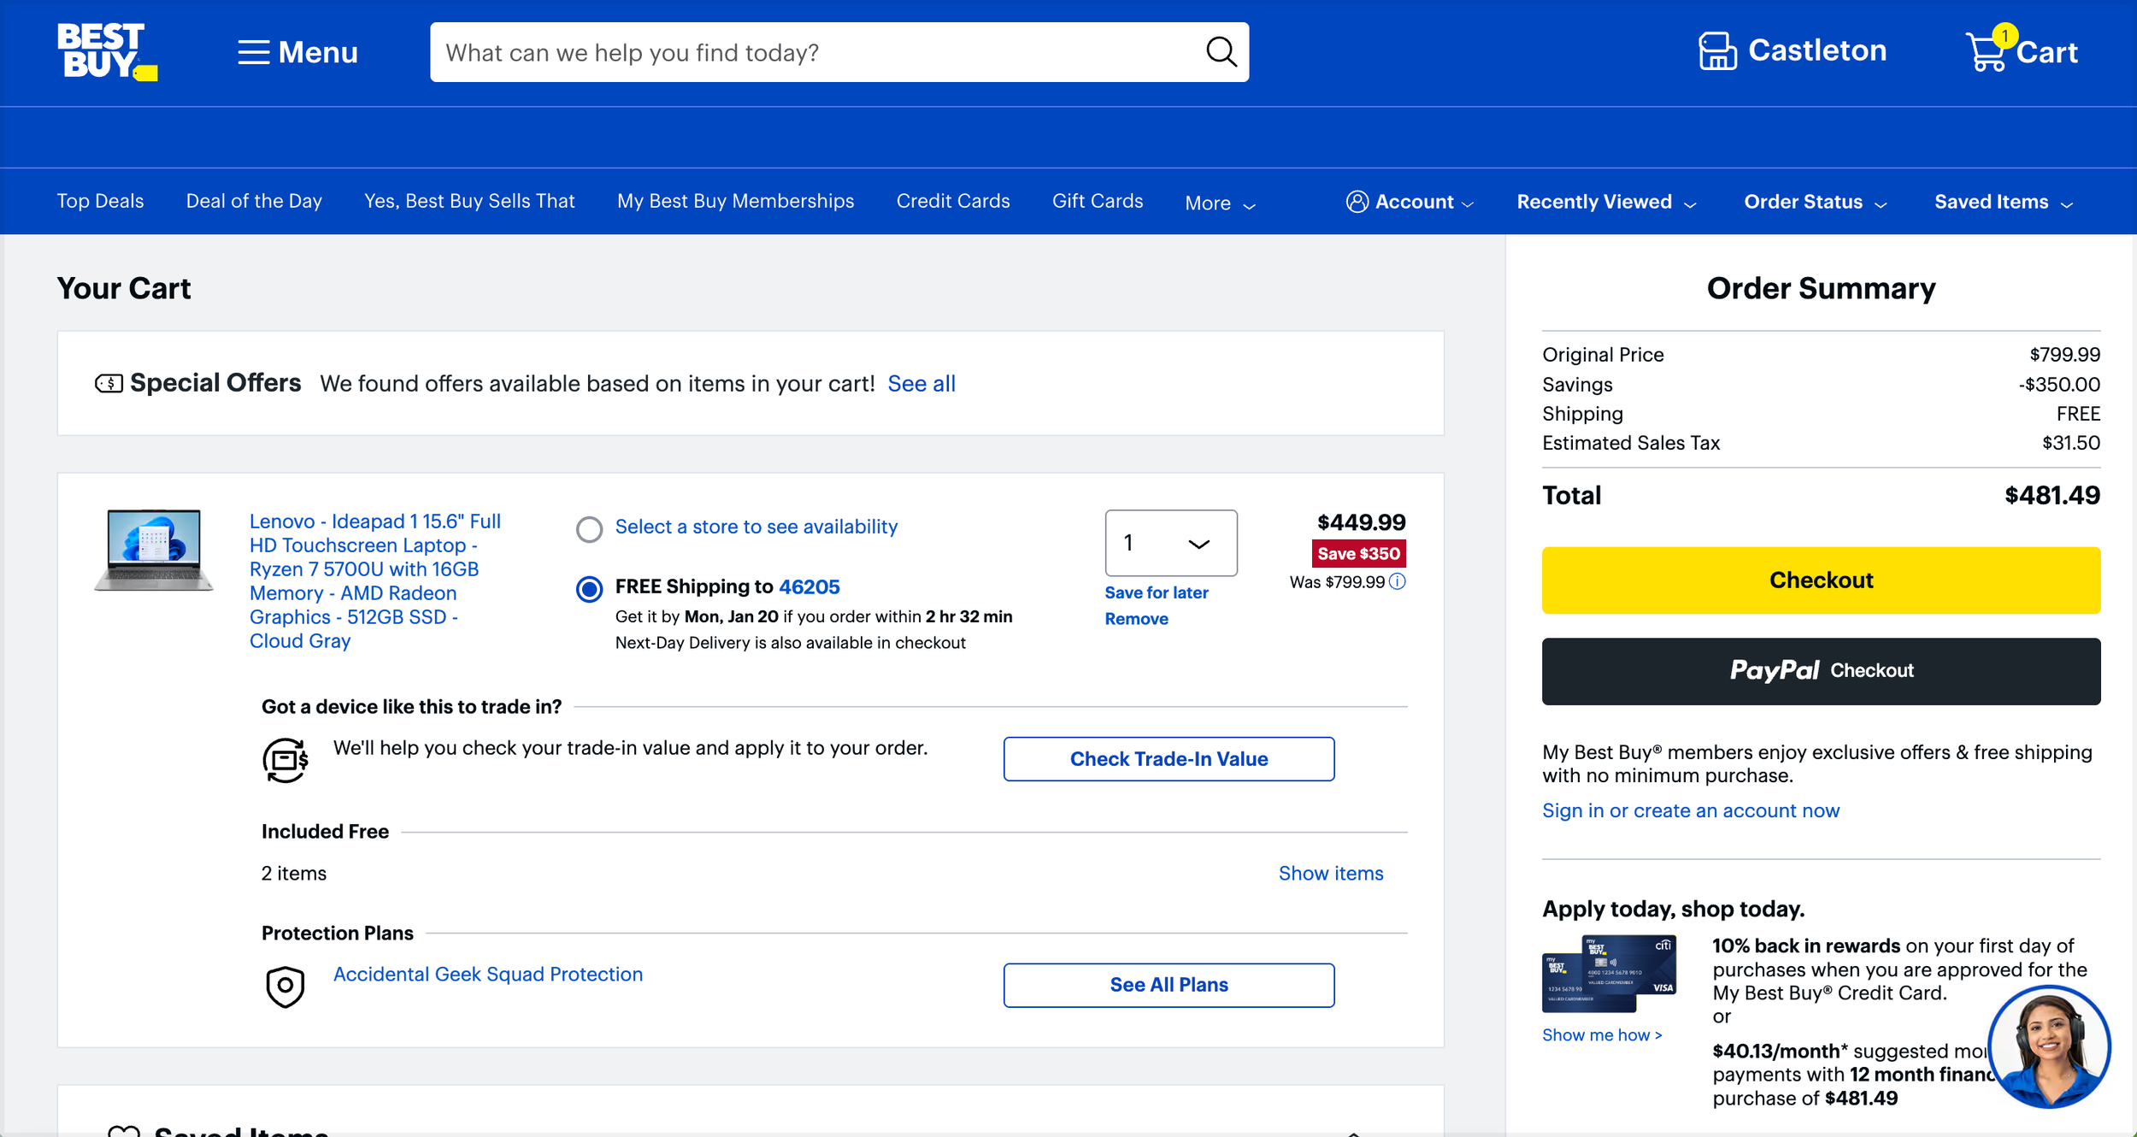Go to Top Deals
This screenshot has height=1137, width=2137.
[100, 201]
